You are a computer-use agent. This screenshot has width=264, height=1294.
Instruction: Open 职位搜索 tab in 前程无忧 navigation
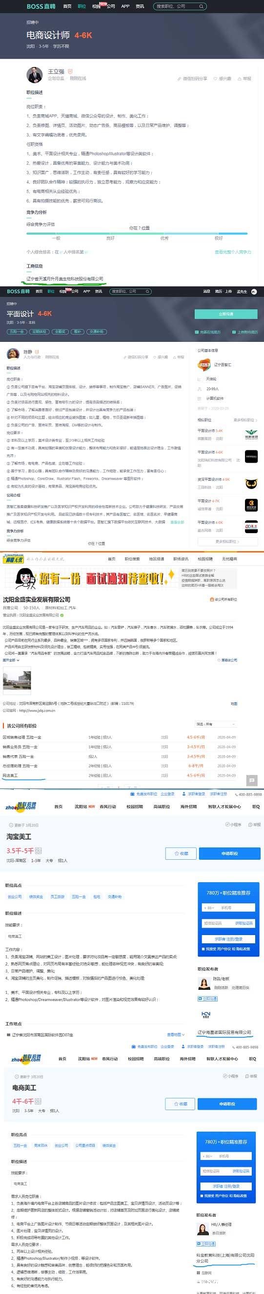coord(132,558)
